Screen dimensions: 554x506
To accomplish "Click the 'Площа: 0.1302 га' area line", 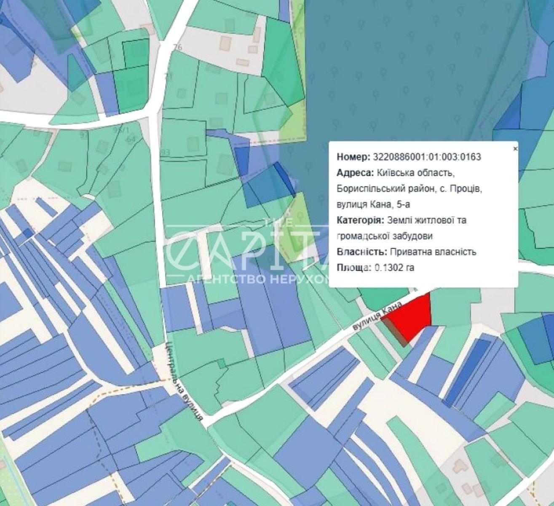I will pyautogui.click(x=375, y=267).
